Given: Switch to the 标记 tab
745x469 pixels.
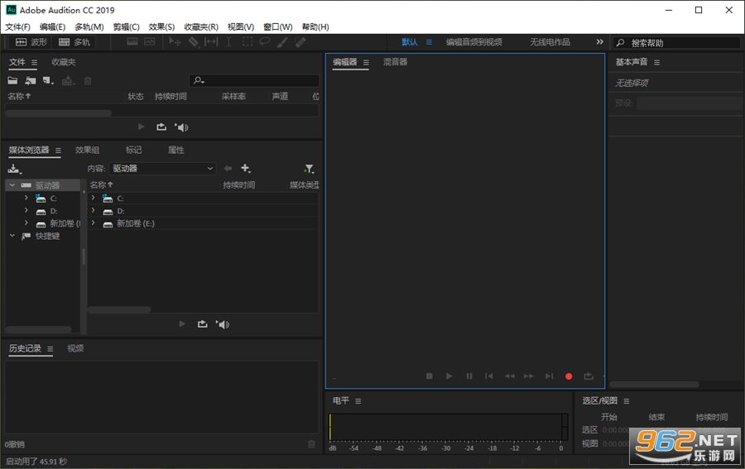Looking at the screenshot, I should (133, 150).
